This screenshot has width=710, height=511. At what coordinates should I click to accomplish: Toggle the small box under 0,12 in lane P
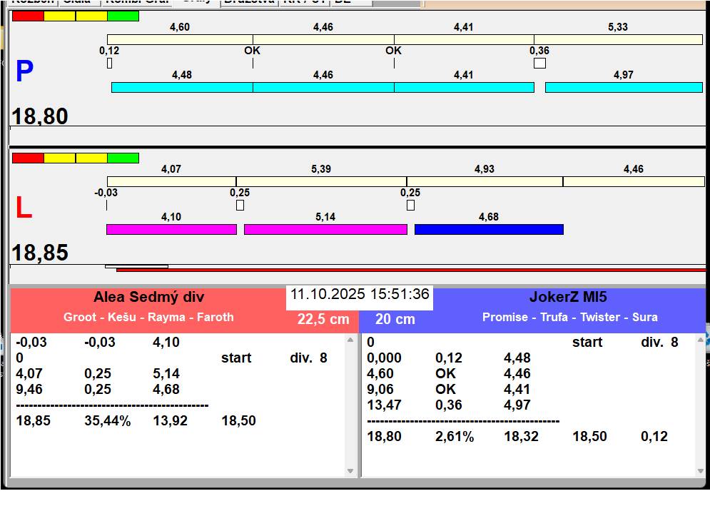click(109, 64)
